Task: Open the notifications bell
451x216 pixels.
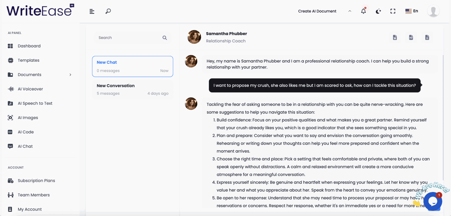Action: click(x=363, y=11)
